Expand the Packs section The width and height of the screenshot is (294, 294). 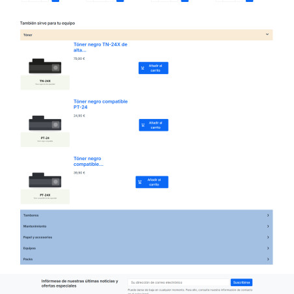(x=146, y=259)
